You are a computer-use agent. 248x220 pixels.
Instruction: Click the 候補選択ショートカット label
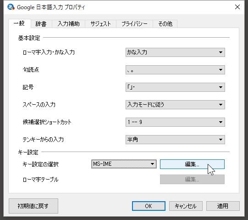coord(47,122)
